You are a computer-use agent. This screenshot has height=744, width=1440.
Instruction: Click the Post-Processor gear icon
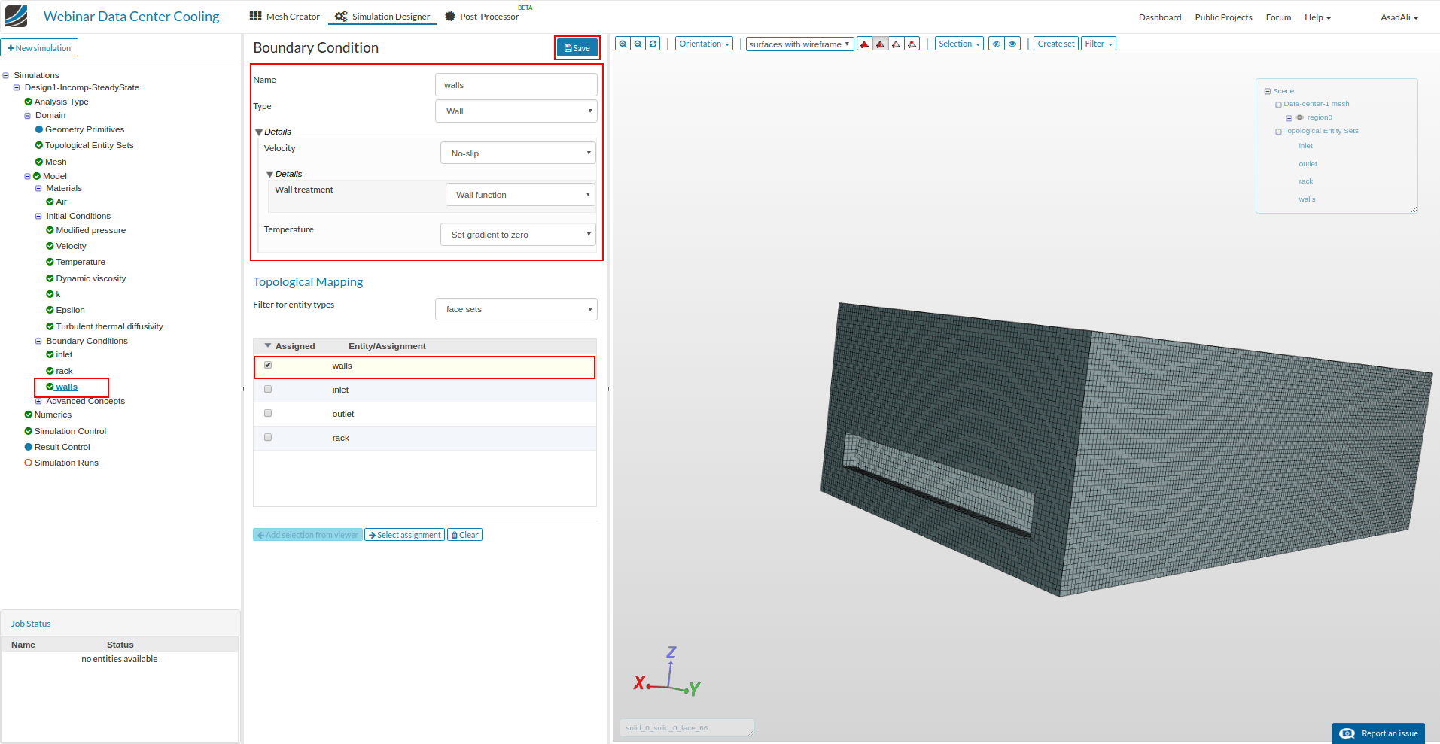(450, 16)
